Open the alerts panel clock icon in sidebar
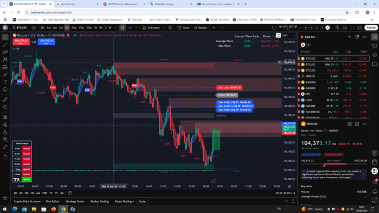This screenshot has height=213, width=379. click(x=375, y=46)
